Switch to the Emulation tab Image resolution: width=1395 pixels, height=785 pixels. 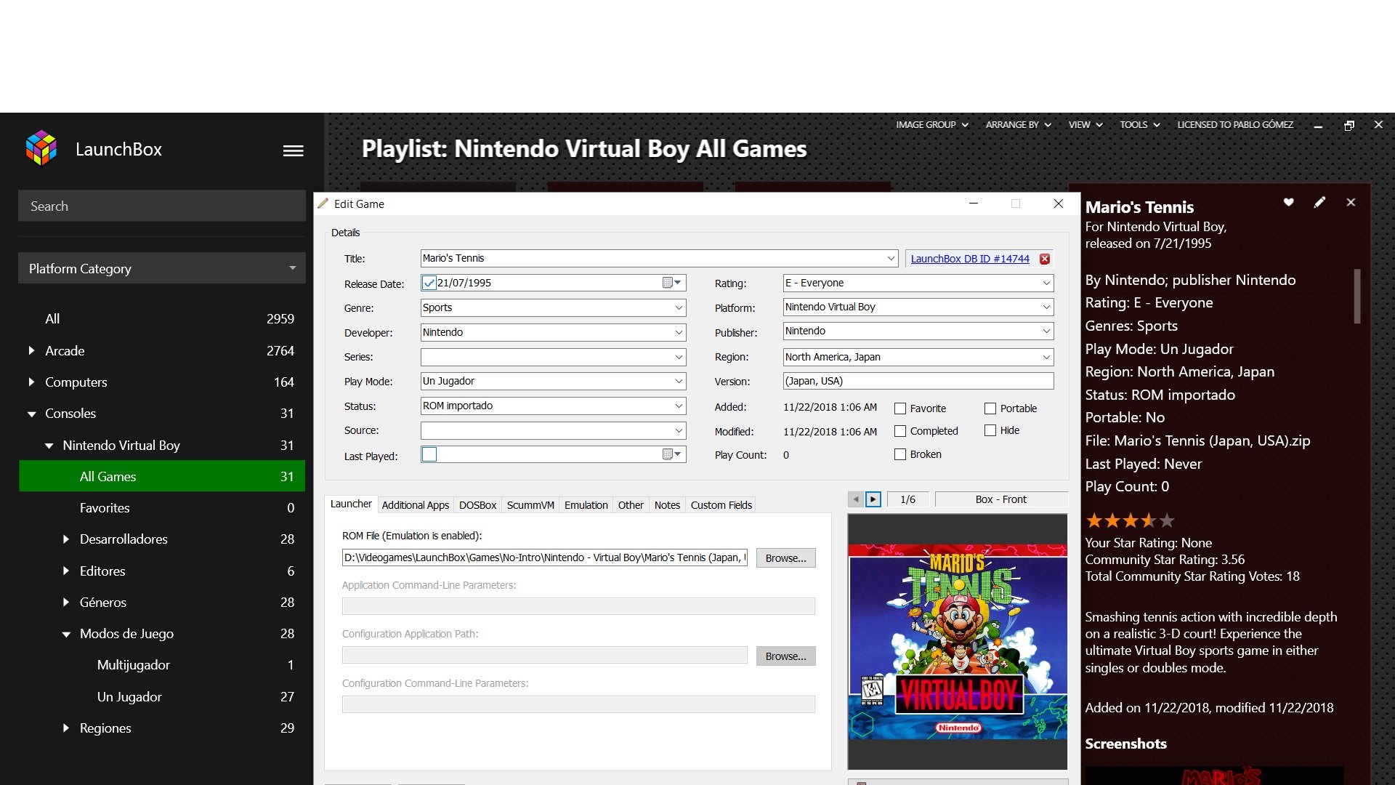pyautogui.click(x=586, y=505)
